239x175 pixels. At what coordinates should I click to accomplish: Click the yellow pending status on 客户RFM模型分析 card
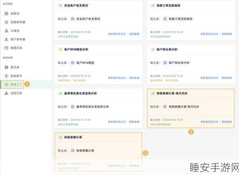72,80
